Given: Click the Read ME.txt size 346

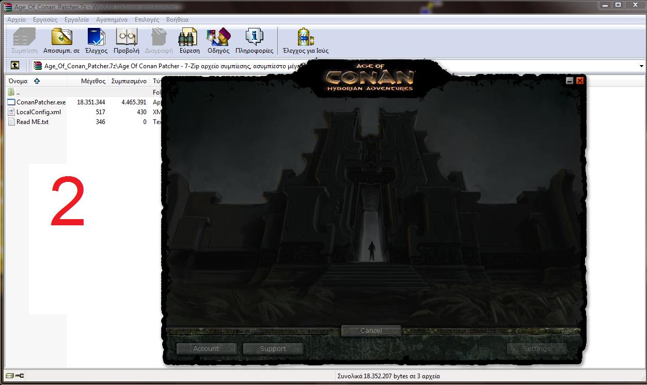Looking at the screenshot, I should coord(100,122).
